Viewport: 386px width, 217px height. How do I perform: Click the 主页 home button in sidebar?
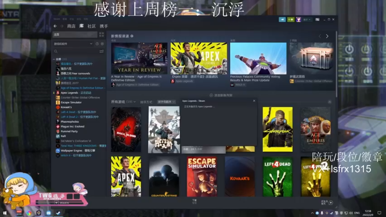75,34
